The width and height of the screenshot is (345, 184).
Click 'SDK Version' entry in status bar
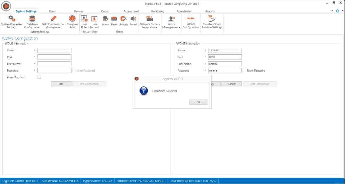coord(60,181)
